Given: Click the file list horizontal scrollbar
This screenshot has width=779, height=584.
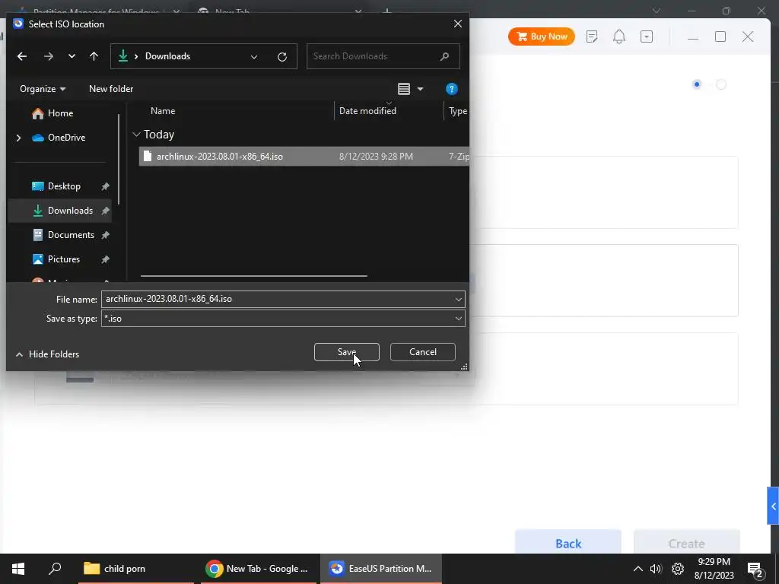Looking at the screenshot, I should pos(254,275).
